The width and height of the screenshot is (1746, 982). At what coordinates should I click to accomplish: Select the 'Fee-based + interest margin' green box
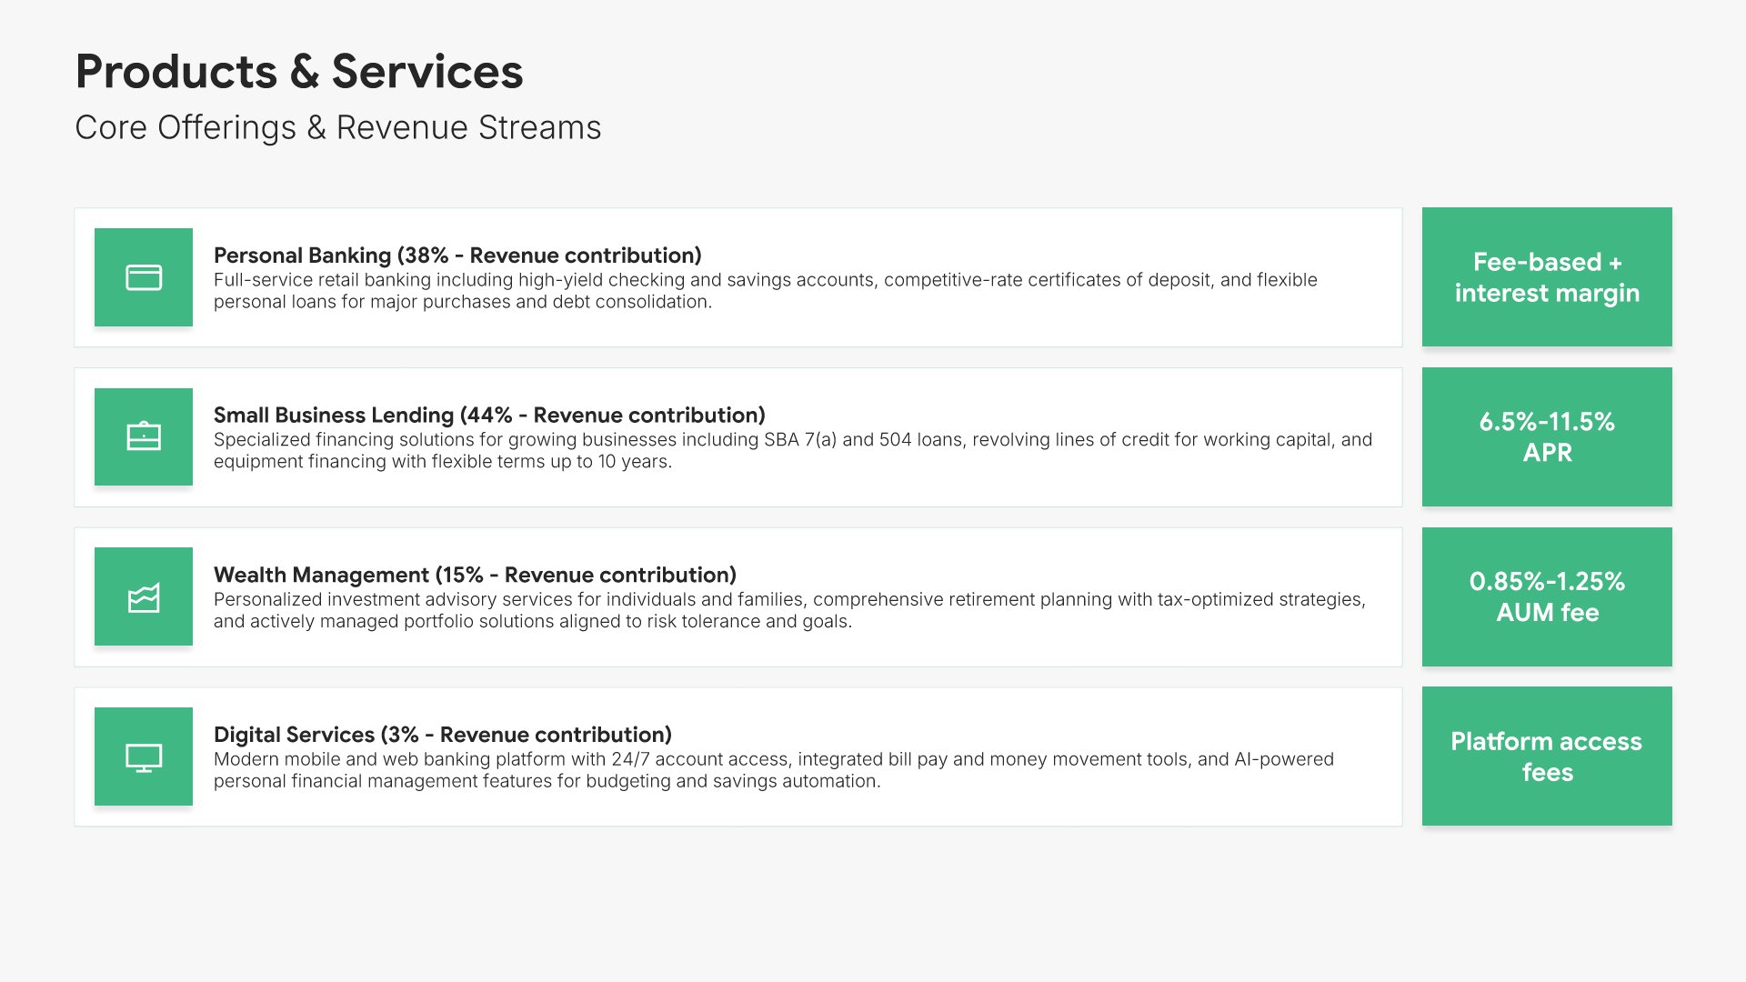[x=1547, y=277]
